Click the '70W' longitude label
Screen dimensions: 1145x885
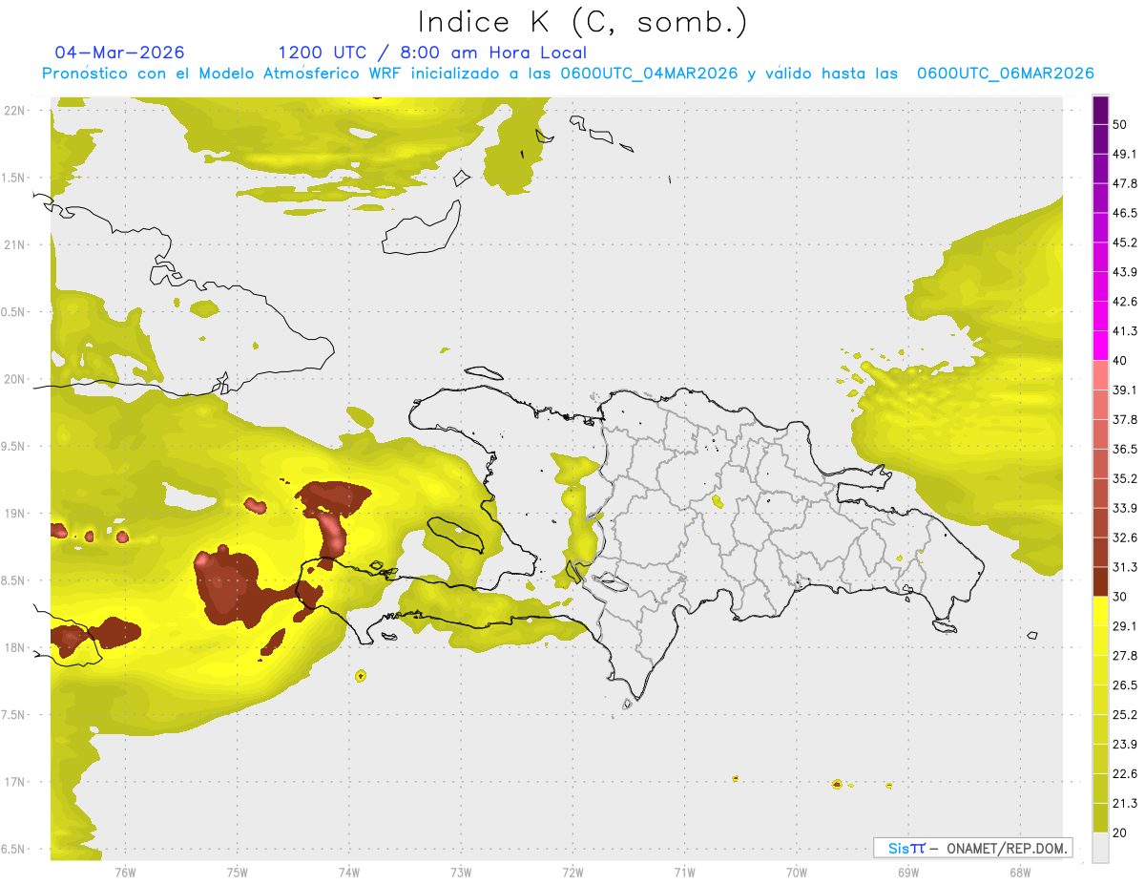[x=797, y=873]
